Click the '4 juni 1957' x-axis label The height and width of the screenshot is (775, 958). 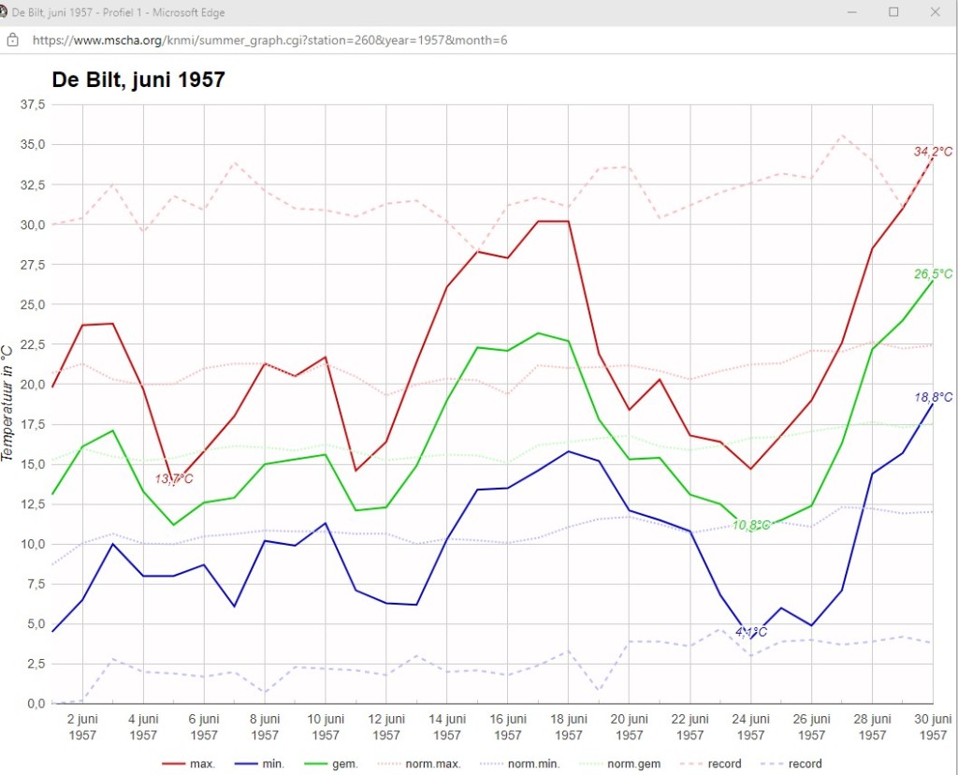click(143, 726)
